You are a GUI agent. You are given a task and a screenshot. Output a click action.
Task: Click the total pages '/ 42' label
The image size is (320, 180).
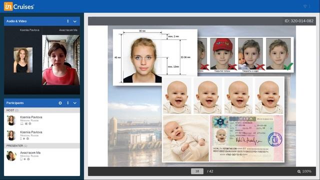210,171
